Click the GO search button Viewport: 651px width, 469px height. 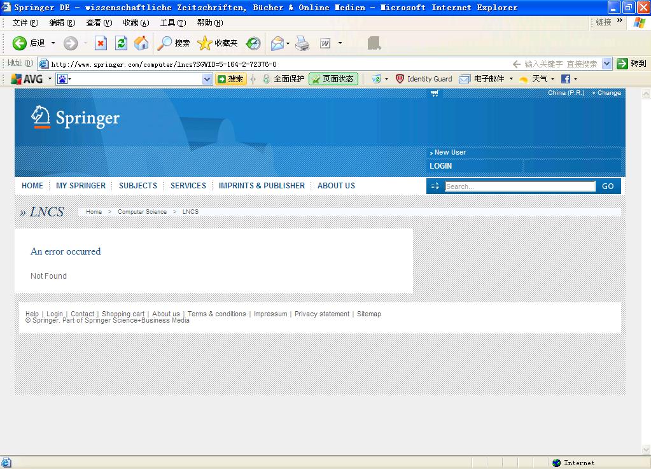click(x=608, y=186)
